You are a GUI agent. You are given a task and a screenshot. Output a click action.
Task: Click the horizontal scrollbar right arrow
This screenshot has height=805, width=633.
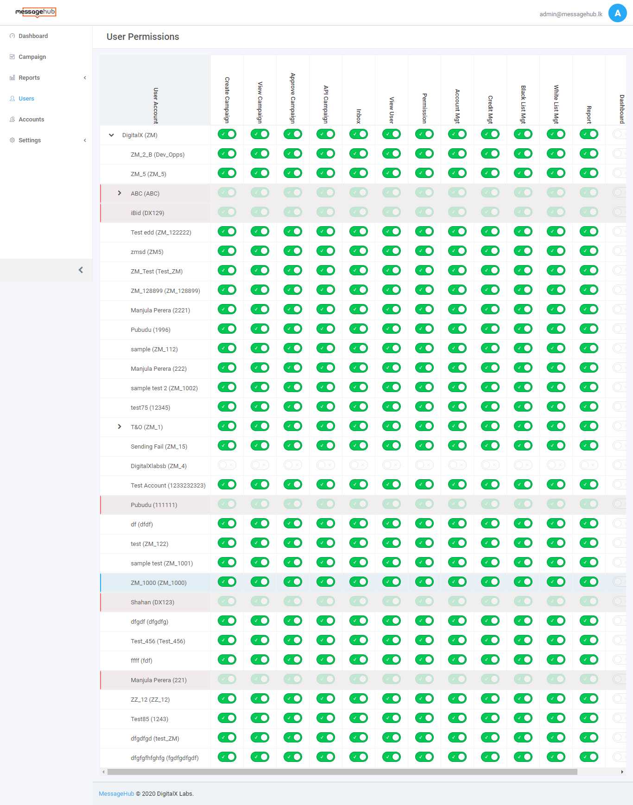622,772
